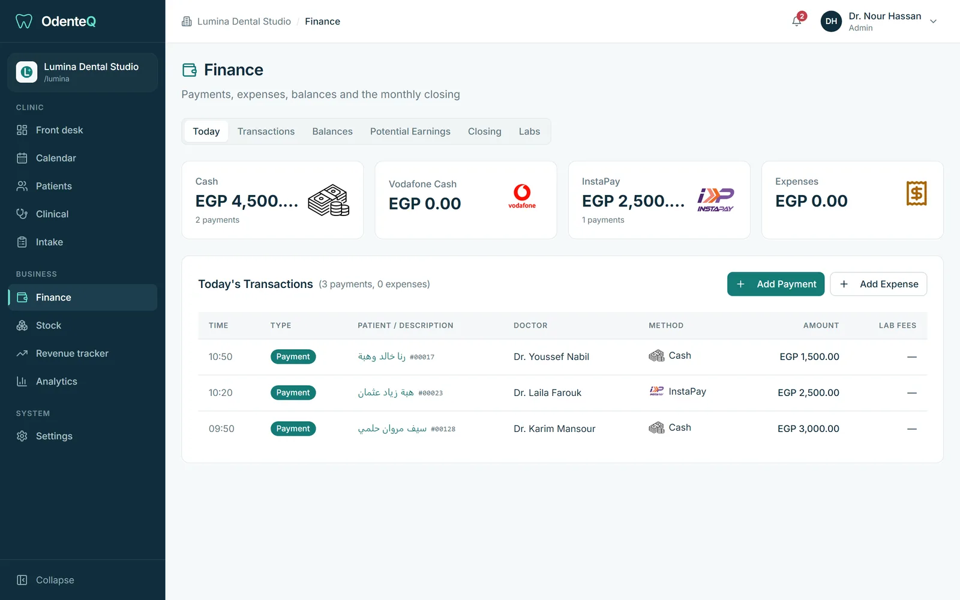Click the Cash money stack card icon
Screen dimensions: 960x600
click(x=328, y=200)
